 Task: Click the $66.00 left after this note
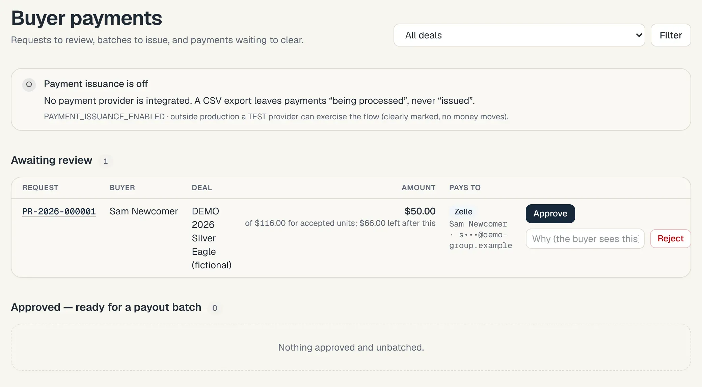pyautogui.click(x=397, y=223)
